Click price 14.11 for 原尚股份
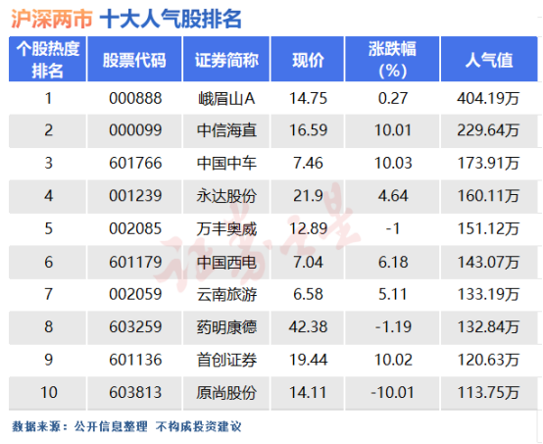Image resolution: width=543 pixels, height=444 pixels. coord(308,393)
